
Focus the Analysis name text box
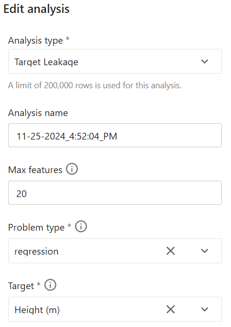click(x=115, y=135)
